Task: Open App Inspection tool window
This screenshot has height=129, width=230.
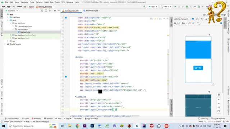Action: pos(91,119)
